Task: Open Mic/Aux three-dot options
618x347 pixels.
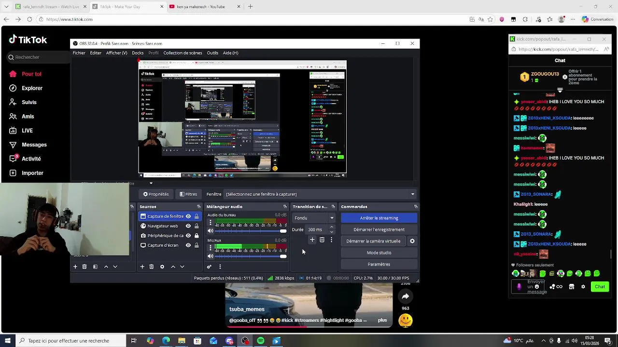Action: 210,248
